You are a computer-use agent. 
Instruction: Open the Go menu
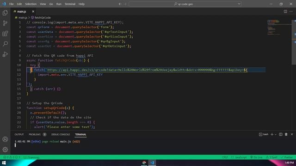click(51, 4)
